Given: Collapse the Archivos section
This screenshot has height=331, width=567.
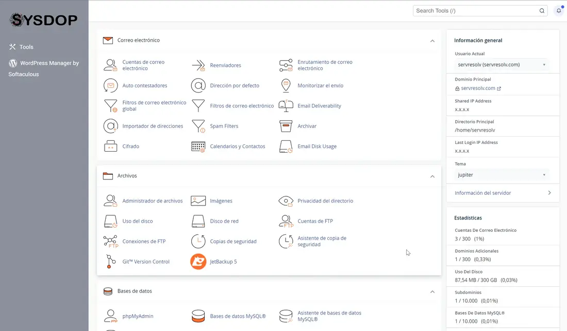Looking at the screenshot, I should point(432,176).
